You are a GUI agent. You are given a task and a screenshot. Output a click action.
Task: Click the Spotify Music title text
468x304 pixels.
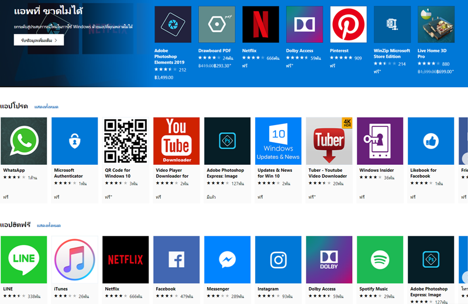click(373, 289)
